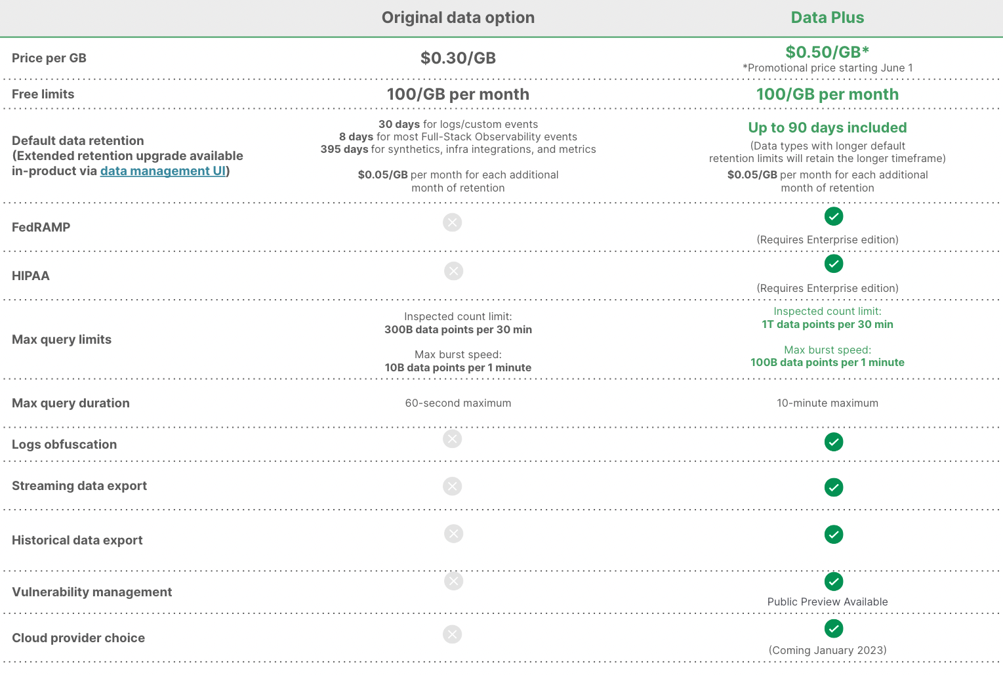The image size is (1003, 675).
Task: Toggle the Cloud provider choice X mark
Action: tap(452, 634)
